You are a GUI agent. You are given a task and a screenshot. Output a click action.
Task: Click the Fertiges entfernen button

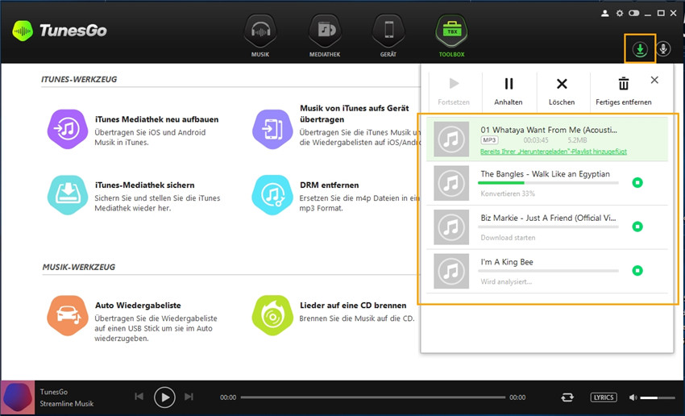pos(623,90)
